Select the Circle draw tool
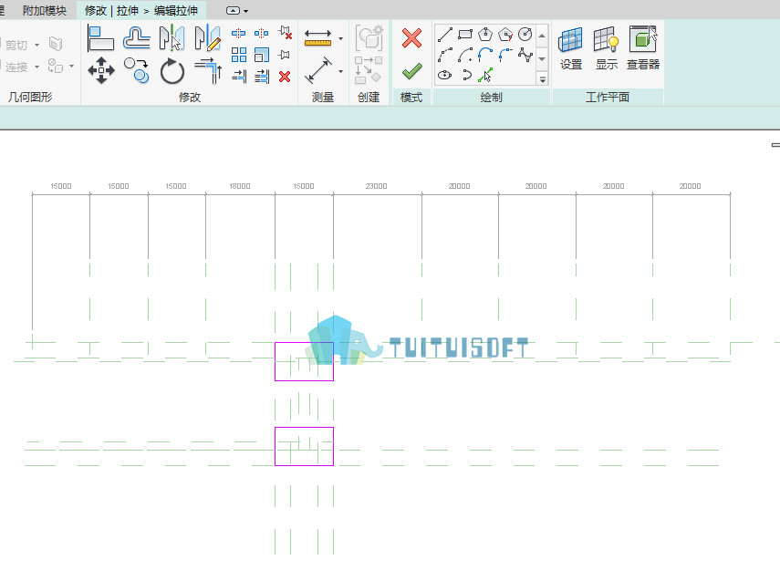Screen dimensions: 780x581 coord(525,35)
